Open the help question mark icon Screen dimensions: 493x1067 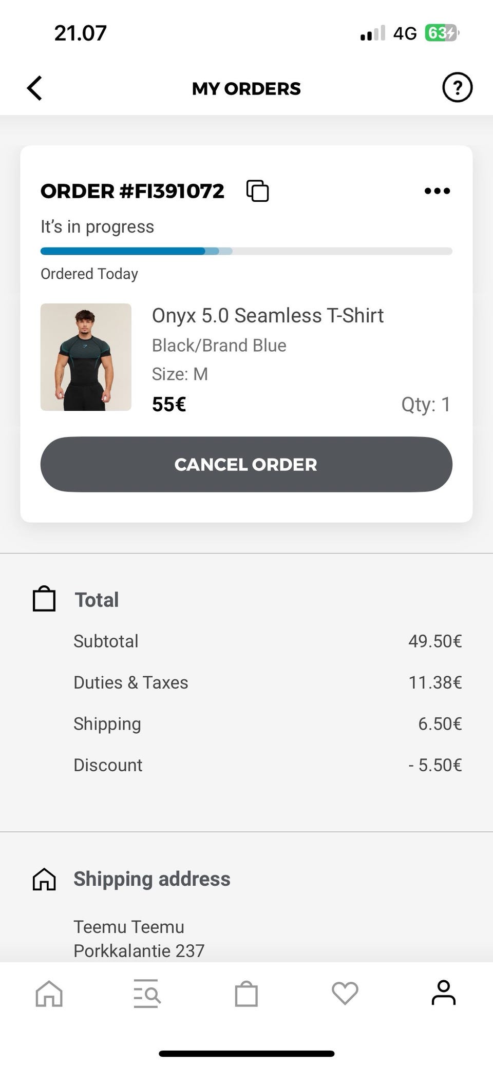tap(457, 88)
